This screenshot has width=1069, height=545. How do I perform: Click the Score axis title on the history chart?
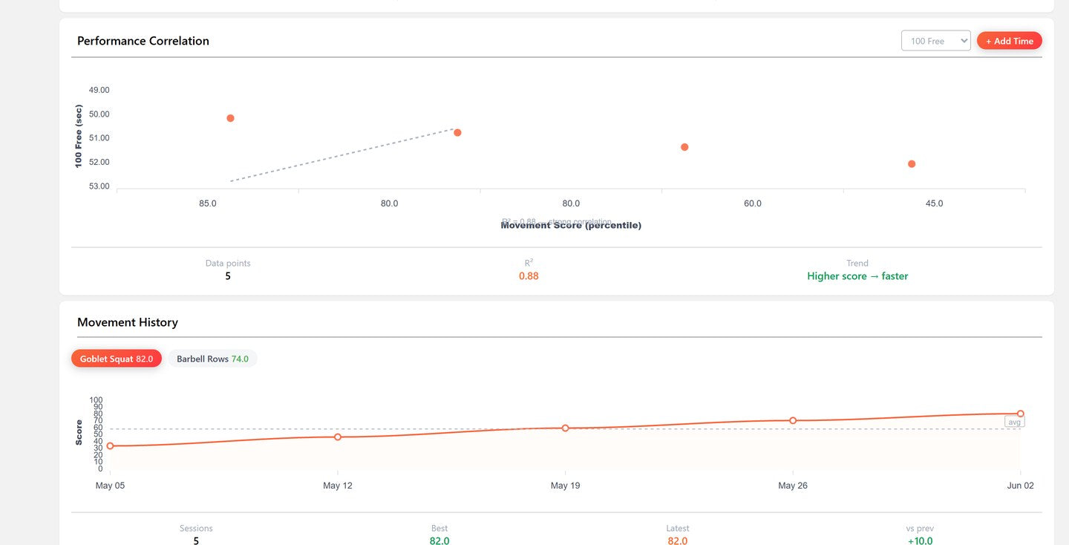tap(79, 433)
